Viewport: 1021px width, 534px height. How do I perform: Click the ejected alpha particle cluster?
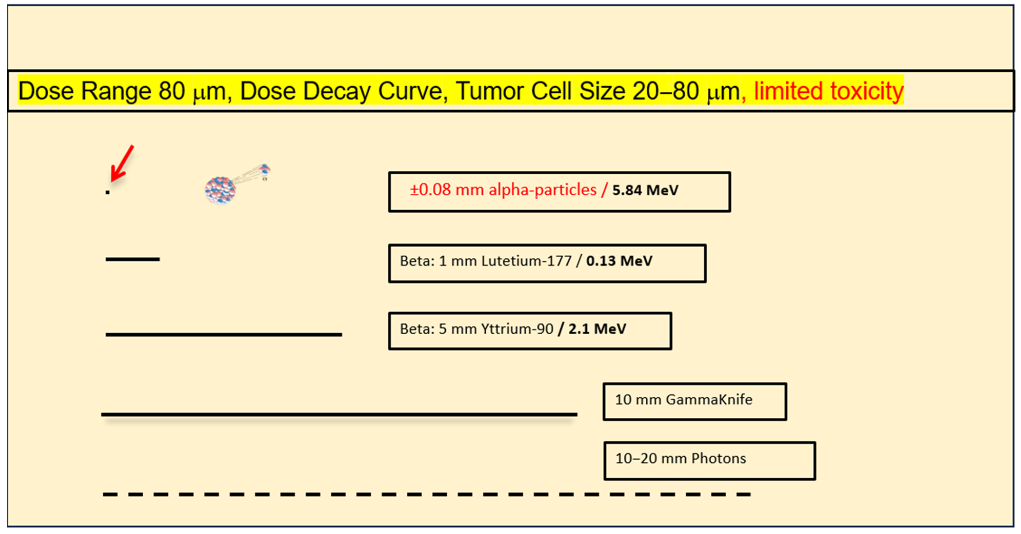pos(264,170)
